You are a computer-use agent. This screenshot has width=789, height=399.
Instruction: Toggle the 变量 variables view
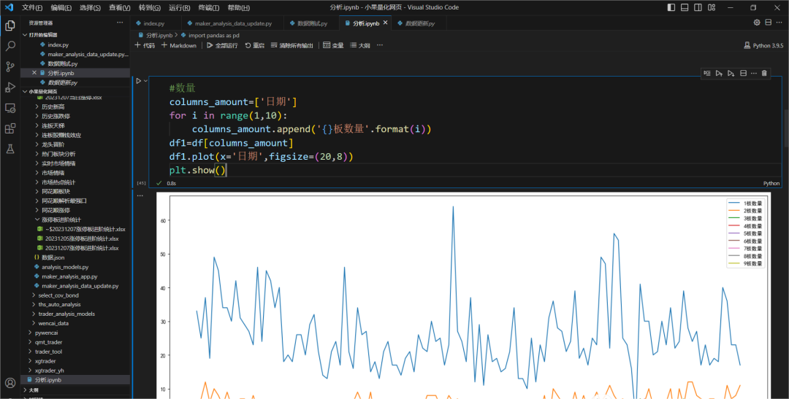(x=333, y=45)
